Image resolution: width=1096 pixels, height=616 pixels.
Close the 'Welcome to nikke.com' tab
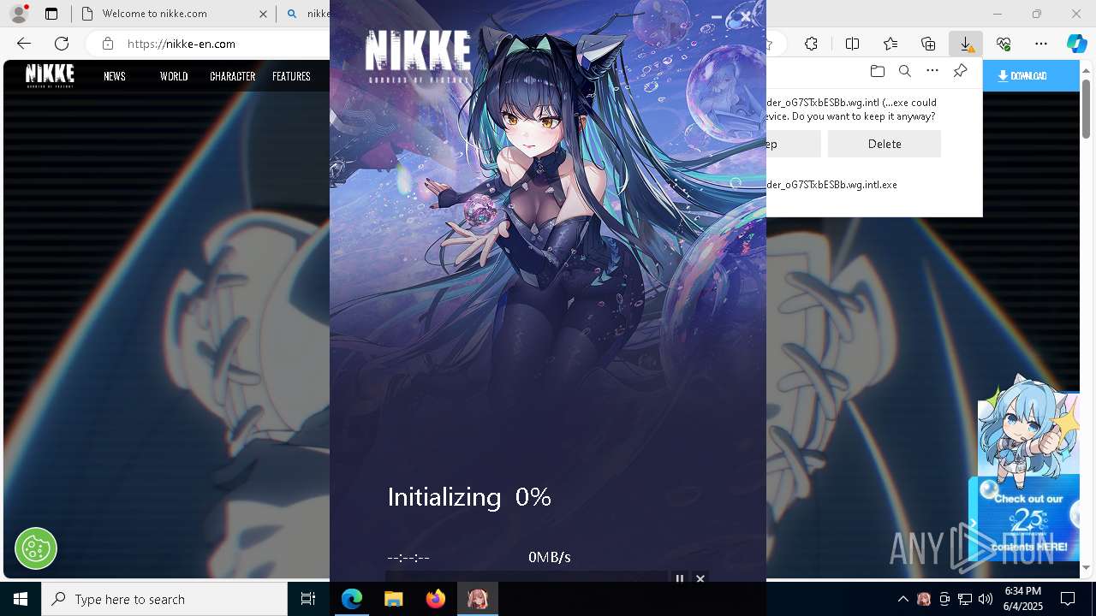[263, 14]
